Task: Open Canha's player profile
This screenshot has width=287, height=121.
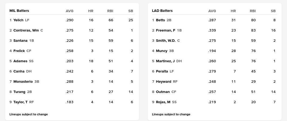Action: tap(19, 71)
